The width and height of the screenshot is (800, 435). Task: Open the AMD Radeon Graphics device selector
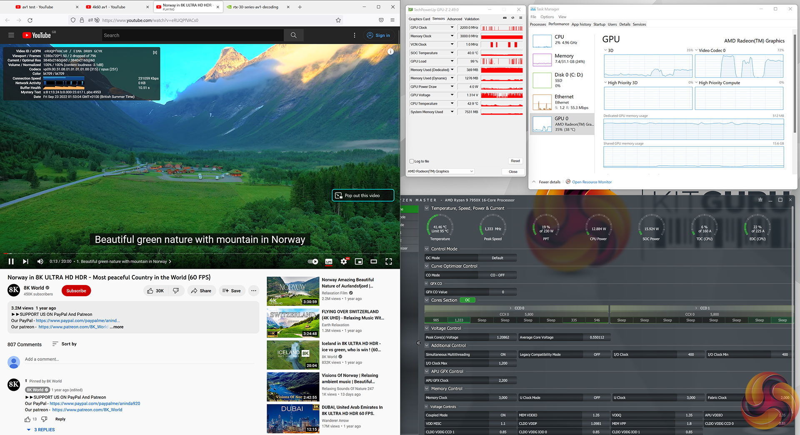tap(440, 171)
